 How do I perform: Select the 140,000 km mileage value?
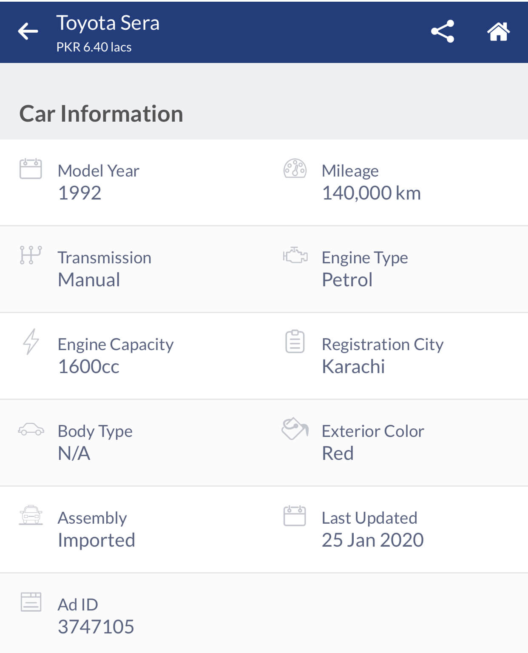pyautogui.click(x=371, y=193)
